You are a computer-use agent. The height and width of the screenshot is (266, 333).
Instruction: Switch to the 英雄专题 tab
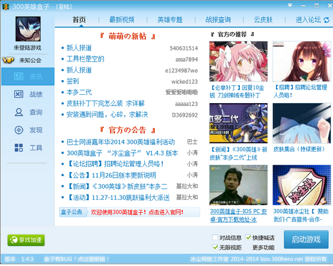170,20
